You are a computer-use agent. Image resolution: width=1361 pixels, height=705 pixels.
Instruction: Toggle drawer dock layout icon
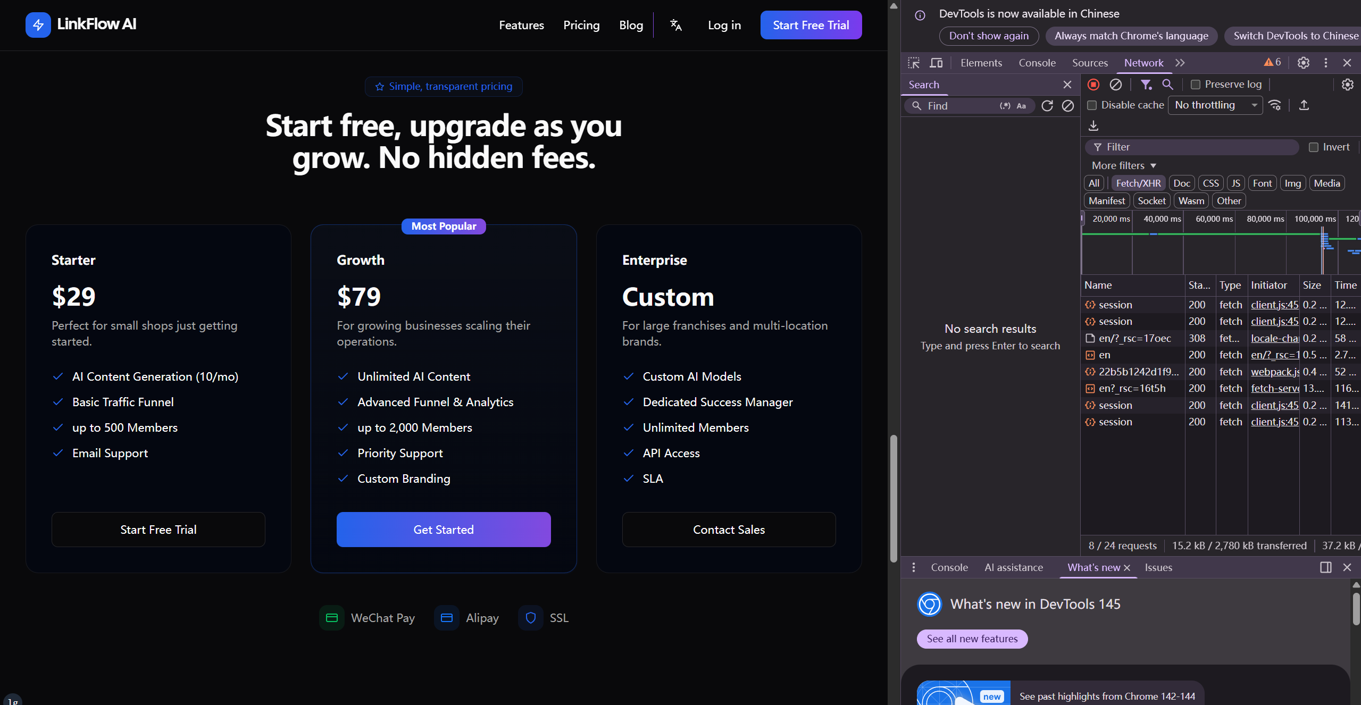click(1326, 567)
